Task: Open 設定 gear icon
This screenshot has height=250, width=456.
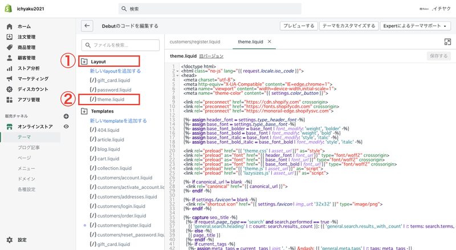Action: [9, 240]
